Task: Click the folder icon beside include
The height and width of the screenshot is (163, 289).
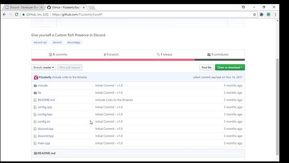Action: pos(35,86)
